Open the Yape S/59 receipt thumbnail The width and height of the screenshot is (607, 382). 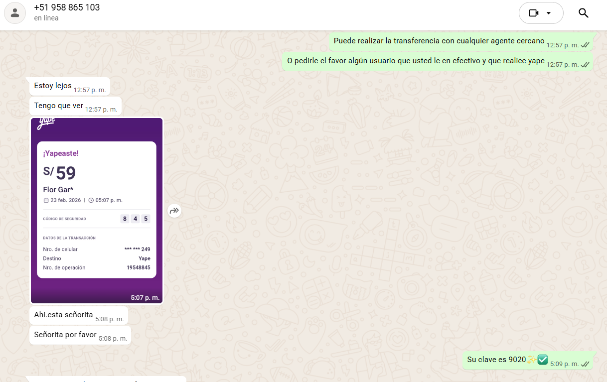pos(97,209)
